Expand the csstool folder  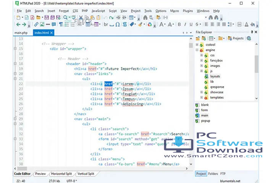click(x=197, y=45)
